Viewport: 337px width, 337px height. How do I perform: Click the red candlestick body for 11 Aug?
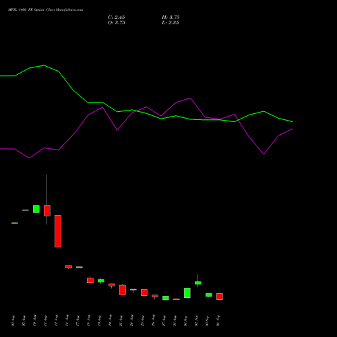[x=47, y=210]
